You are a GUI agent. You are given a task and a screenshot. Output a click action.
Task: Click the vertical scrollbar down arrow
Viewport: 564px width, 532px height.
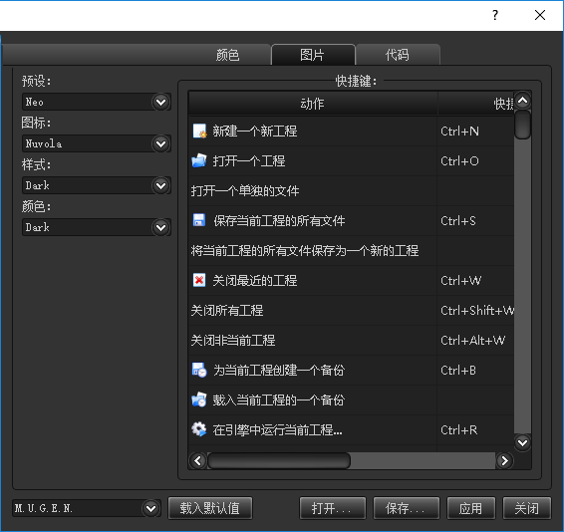pyautogui.click(x=522, y=442)
